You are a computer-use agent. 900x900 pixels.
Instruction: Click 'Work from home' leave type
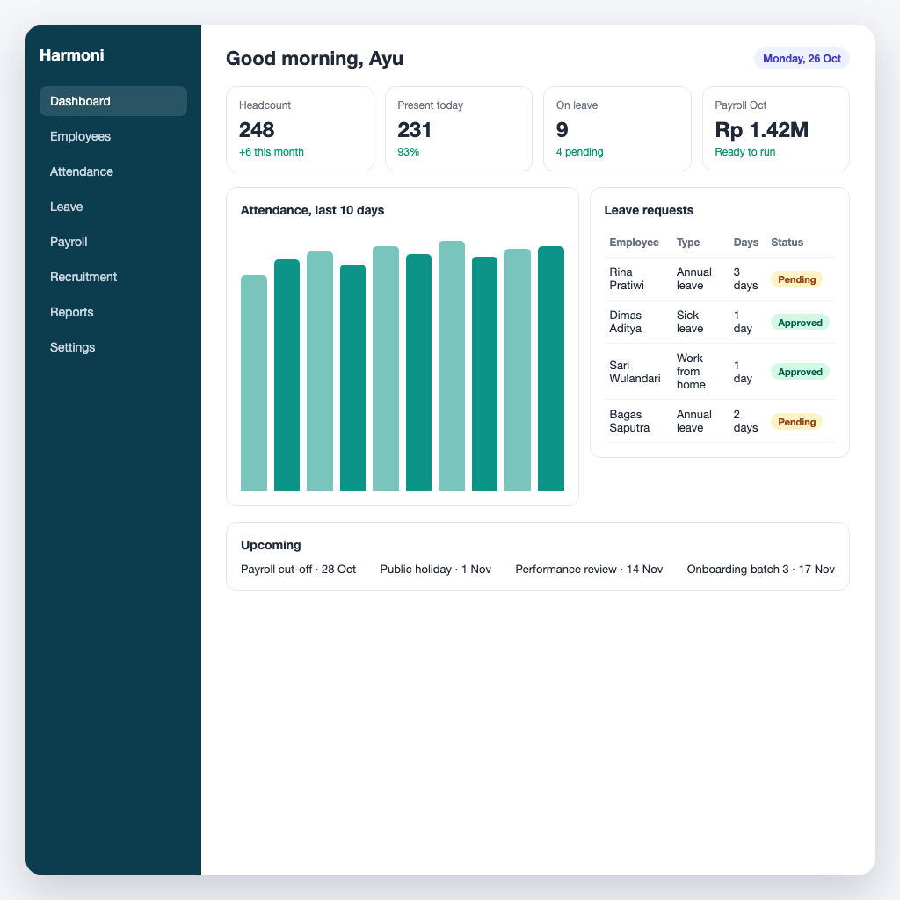691,372
